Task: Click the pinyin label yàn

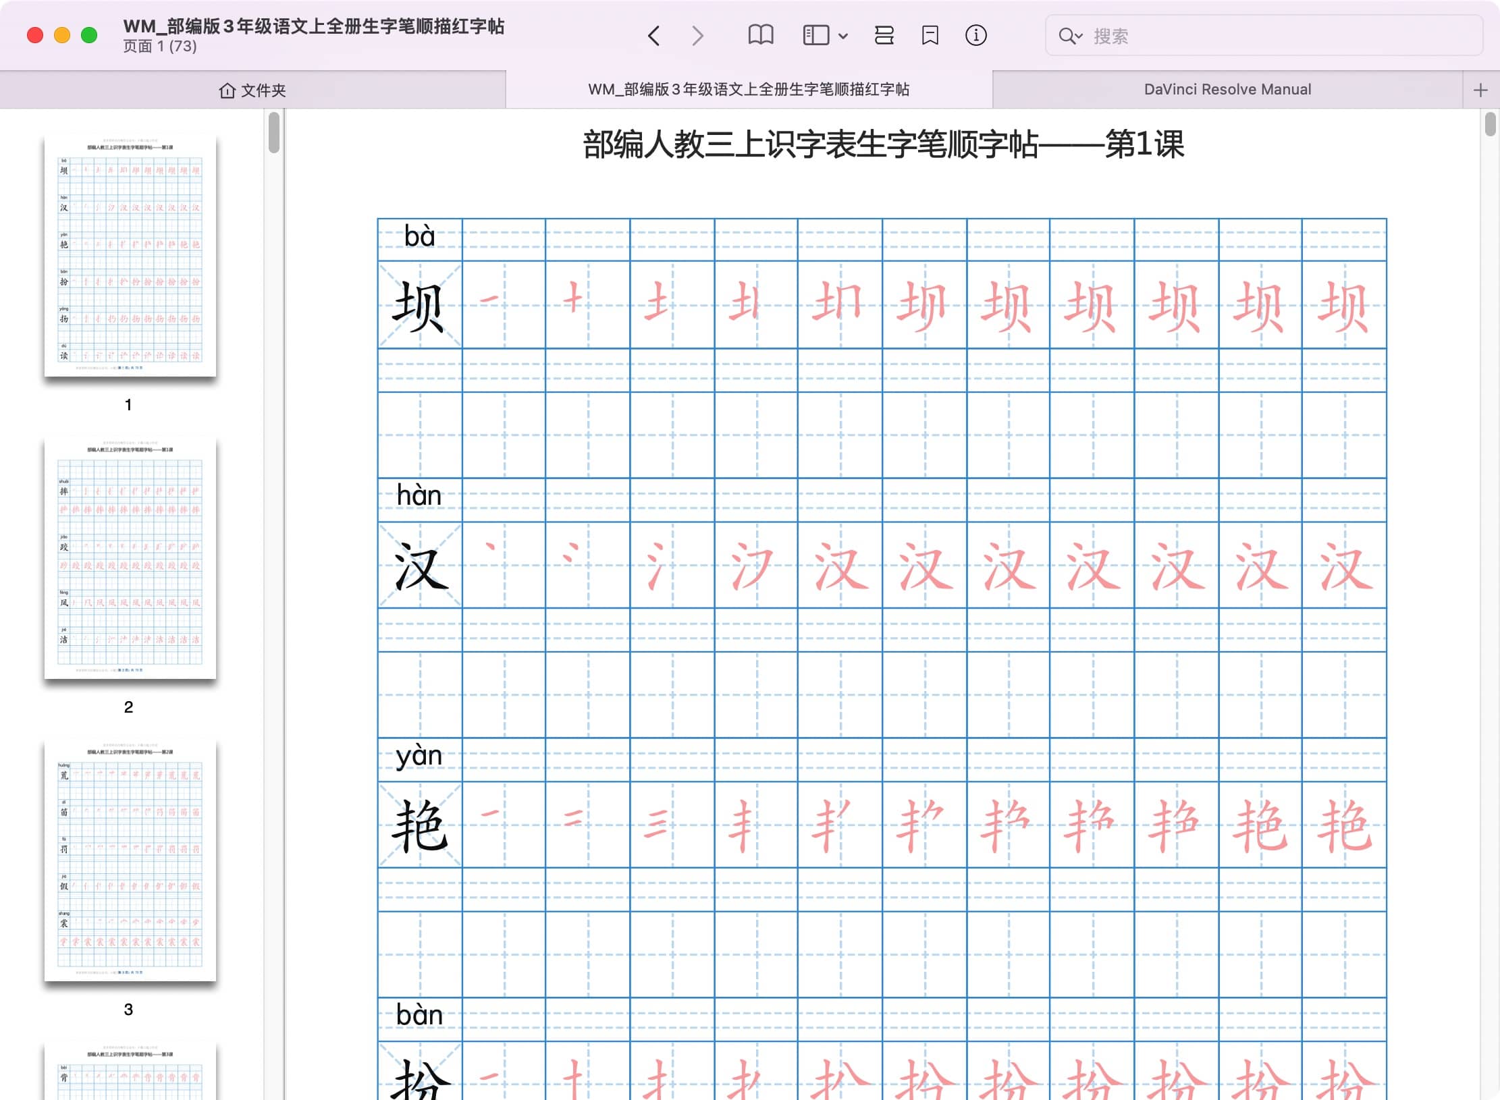Action: click(419, 757)
